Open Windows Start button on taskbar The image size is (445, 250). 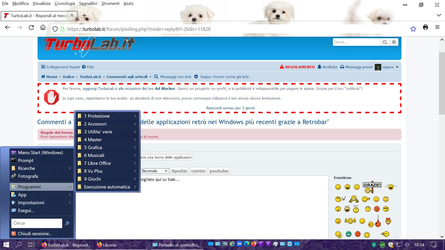(7, 245)
